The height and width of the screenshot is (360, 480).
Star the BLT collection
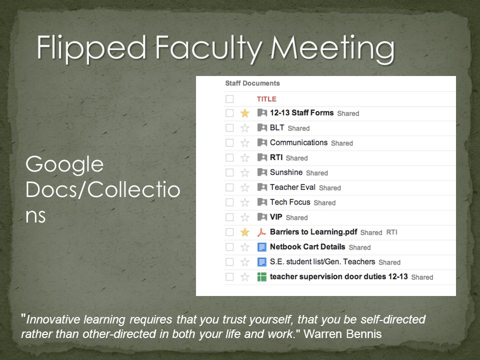point(244,128)
